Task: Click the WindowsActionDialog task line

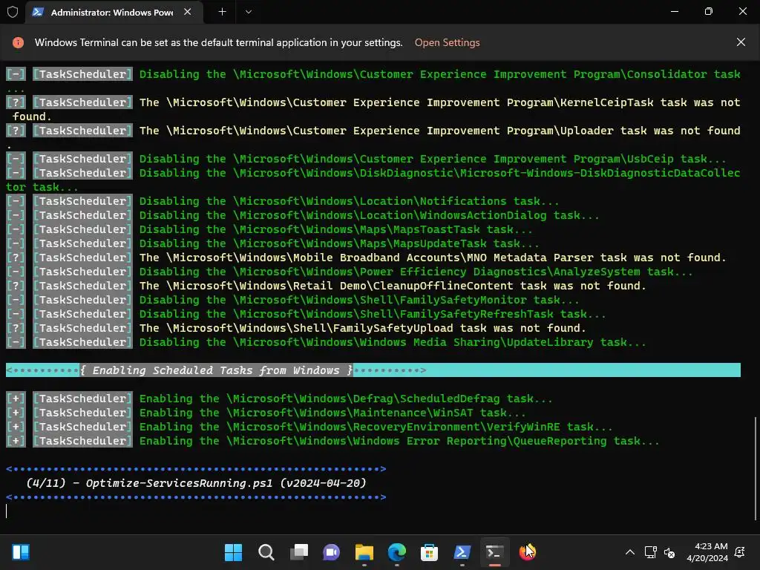Action: (303, 215)
